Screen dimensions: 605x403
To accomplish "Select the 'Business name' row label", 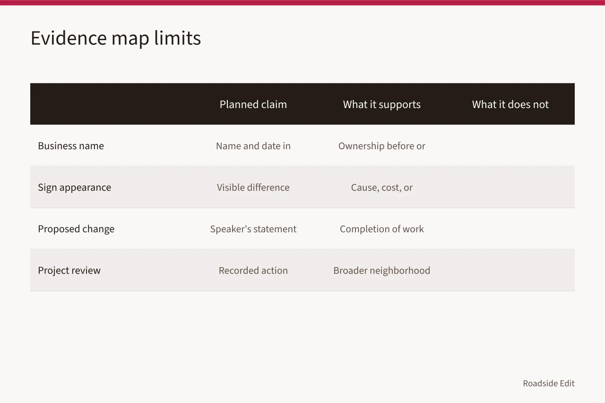I will point(71,146).
